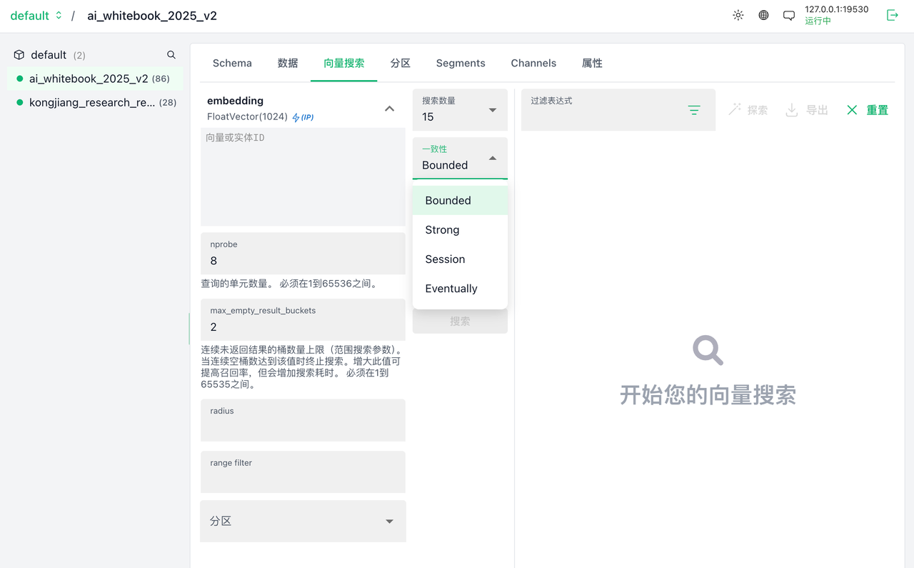Open the language globe icon
The image size is (914, 568).
[763, 15]
